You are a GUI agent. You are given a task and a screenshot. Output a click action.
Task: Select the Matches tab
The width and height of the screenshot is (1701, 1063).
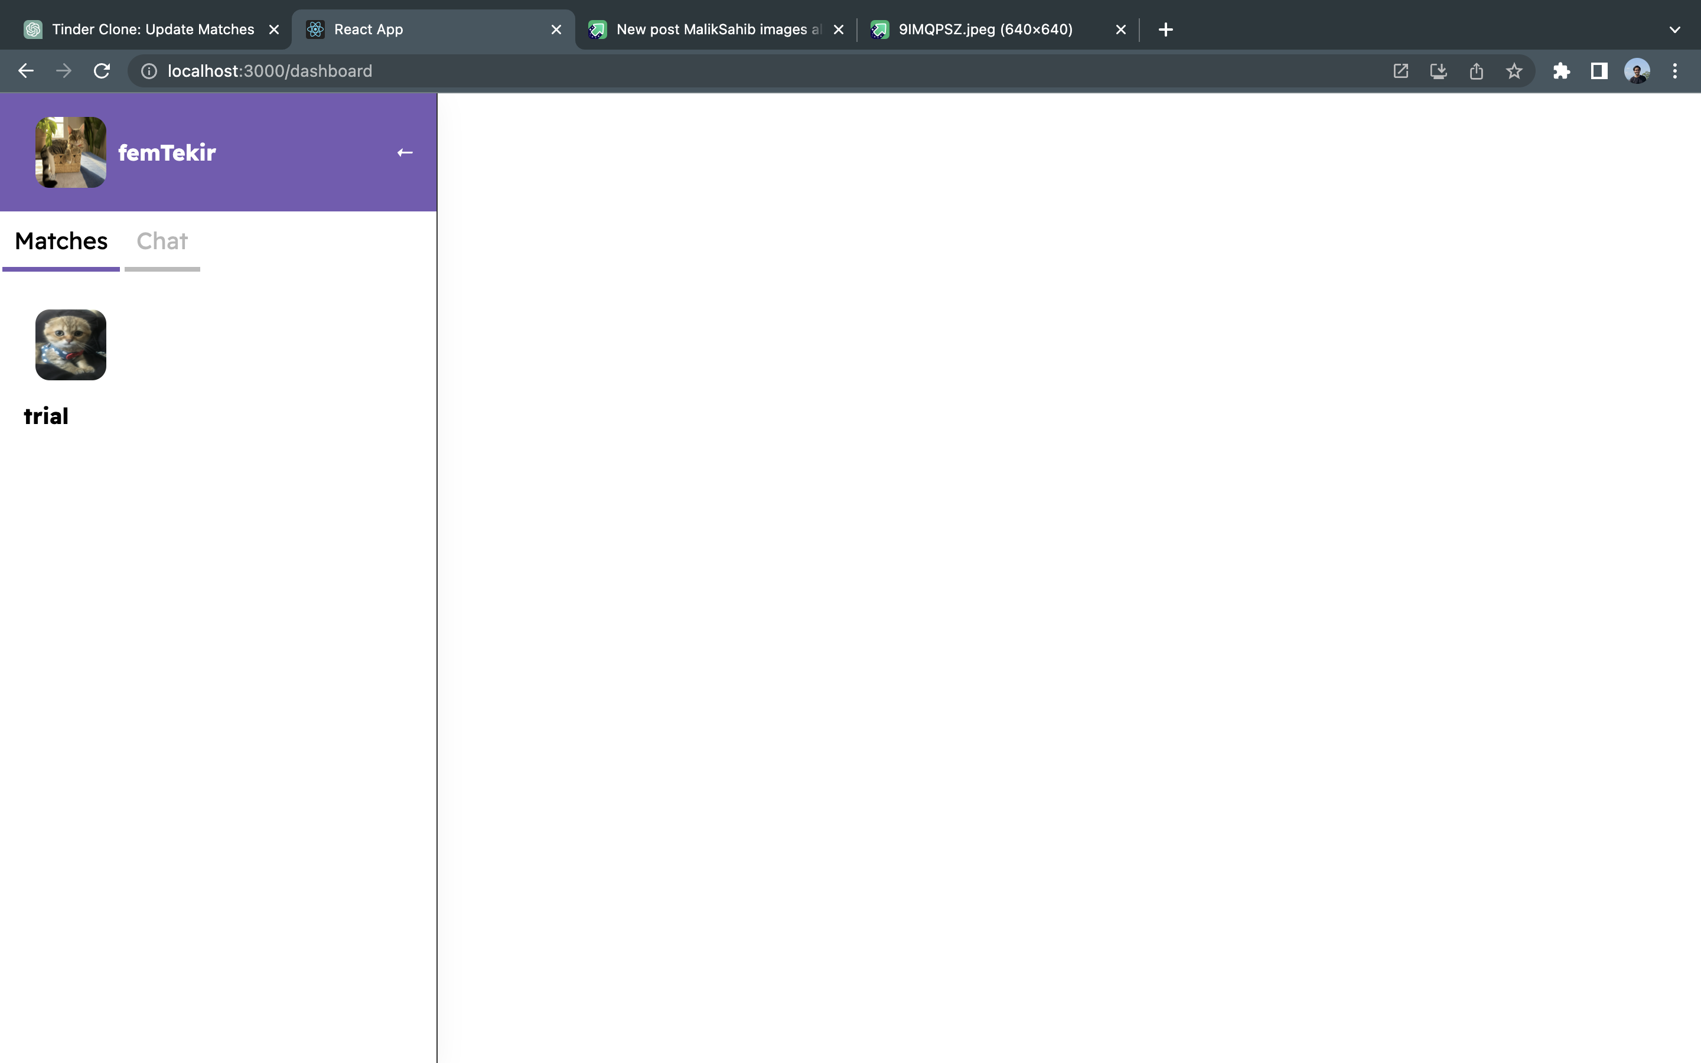click(61, 242)
